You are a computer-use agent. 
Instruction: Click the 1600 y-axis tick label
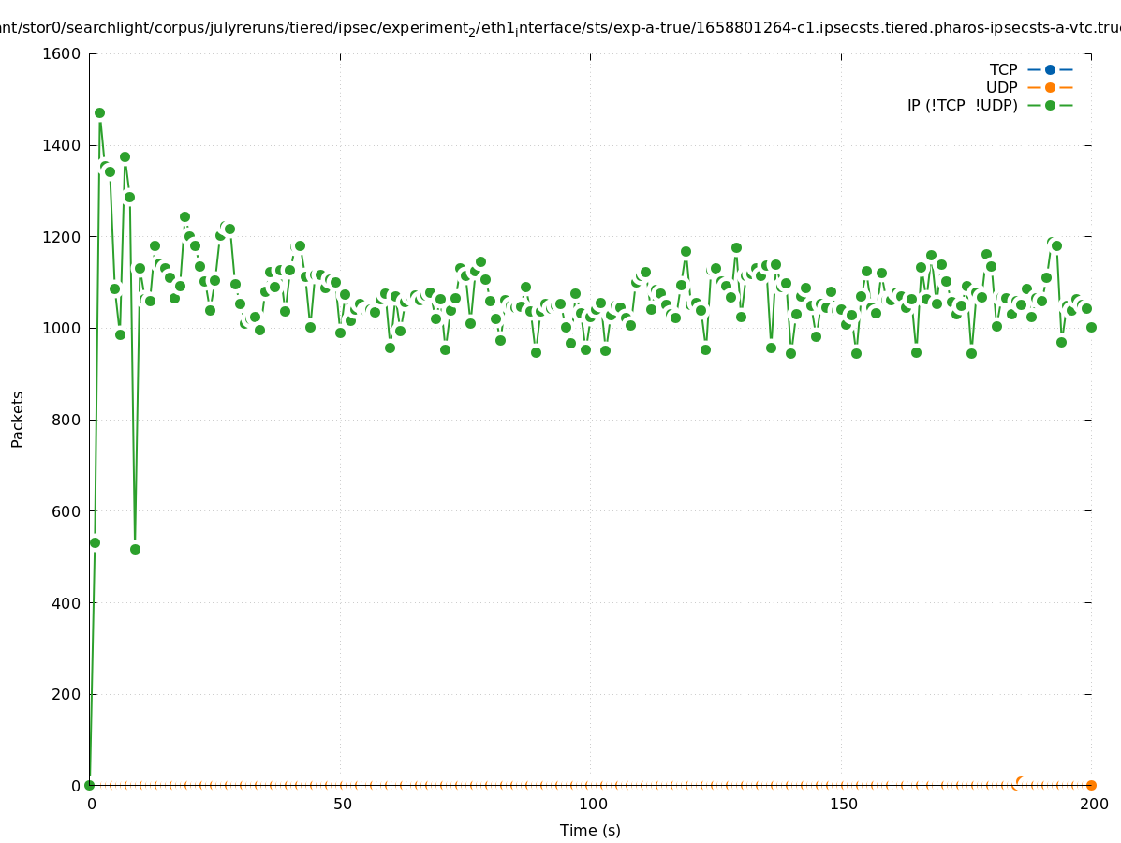[x=62, y=53]
